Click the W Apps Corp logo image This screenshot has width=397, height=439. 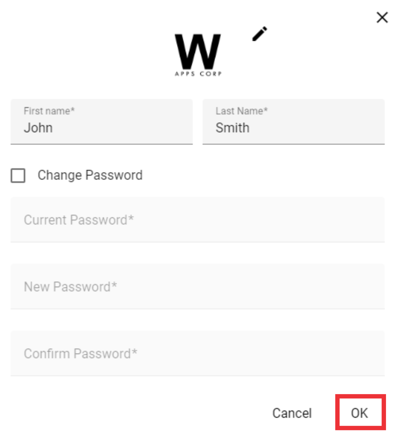198,55
